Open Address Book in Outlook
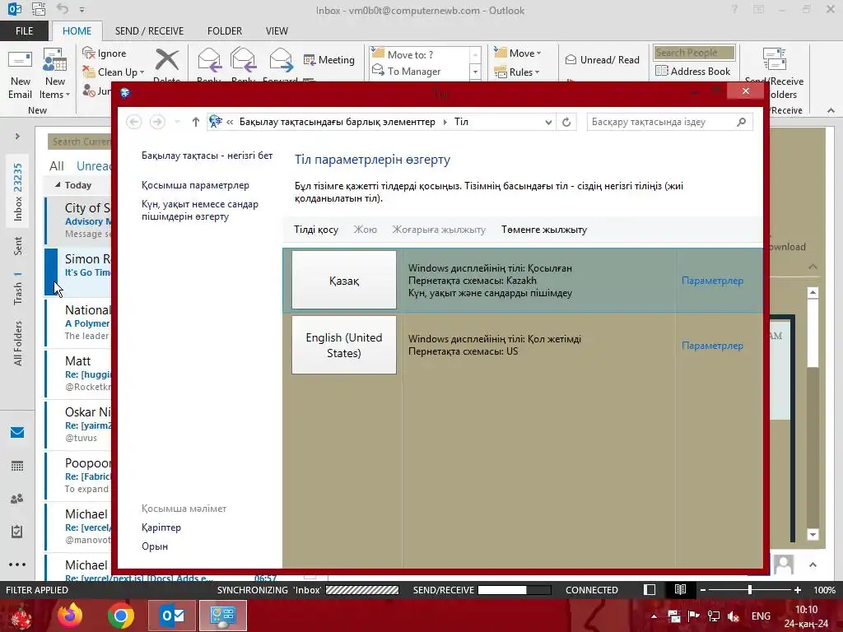 click(x=692, y=71)
